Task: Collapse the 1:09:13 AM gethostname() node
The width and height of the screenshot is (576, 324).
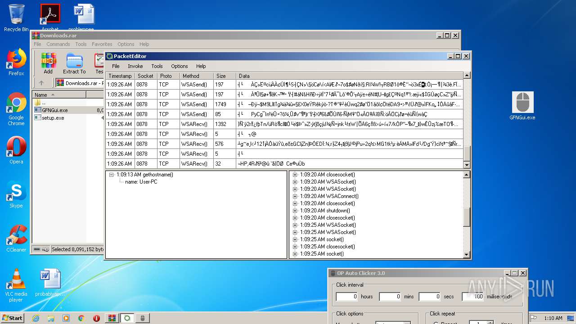Action: [x=111, y=175]
